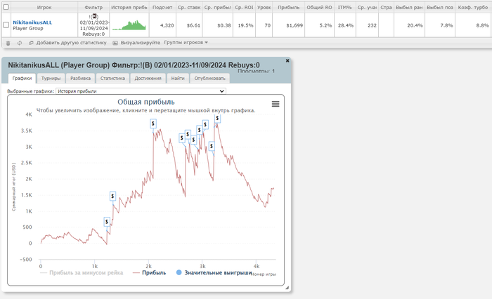The image size is (492, 299).
Task: Sort by the Ср. ставка column header
Action: point(189,7)
